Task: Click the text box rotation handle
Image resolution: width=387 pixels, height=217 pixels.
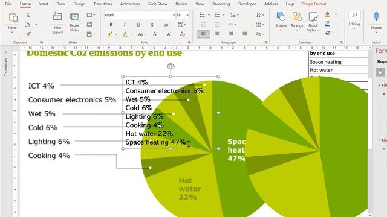Action: point(171,66)
